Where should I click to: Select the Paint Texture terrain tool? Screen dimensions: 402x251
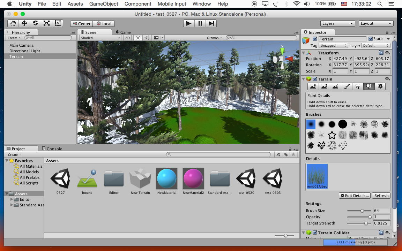coord(347,86)
